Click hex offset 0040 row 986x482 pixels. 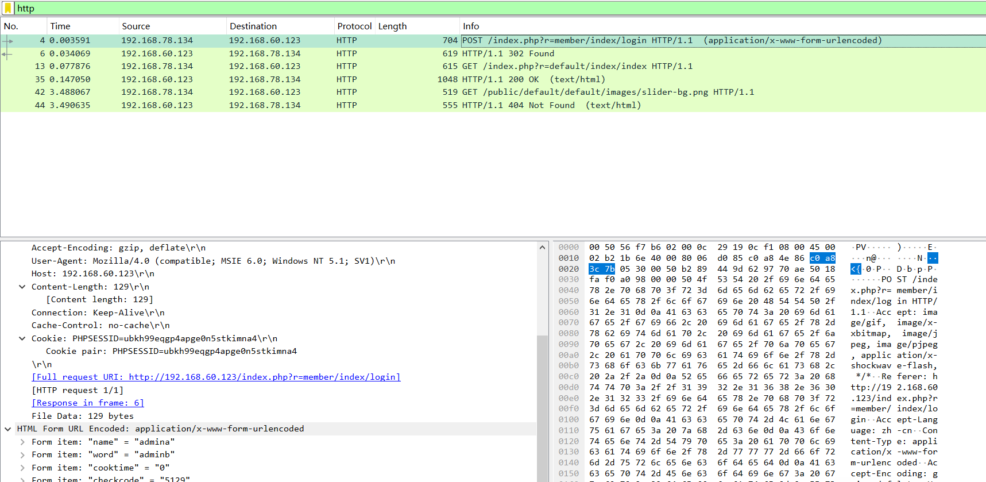pyautogui.click(x=569, y=290)
